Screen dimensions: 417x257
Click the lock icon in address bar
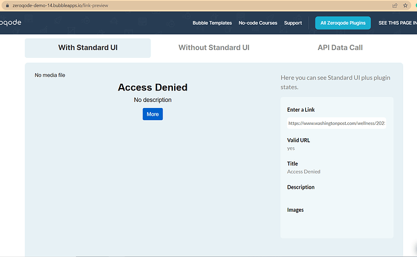[7, 5]
